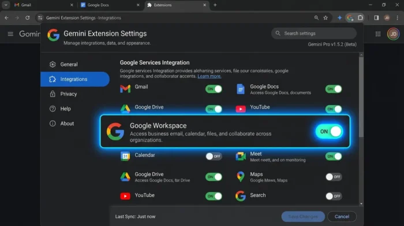404x226 pixels.
Task: Select Integrations in the settings sidebar
Action: pos(75,79)
